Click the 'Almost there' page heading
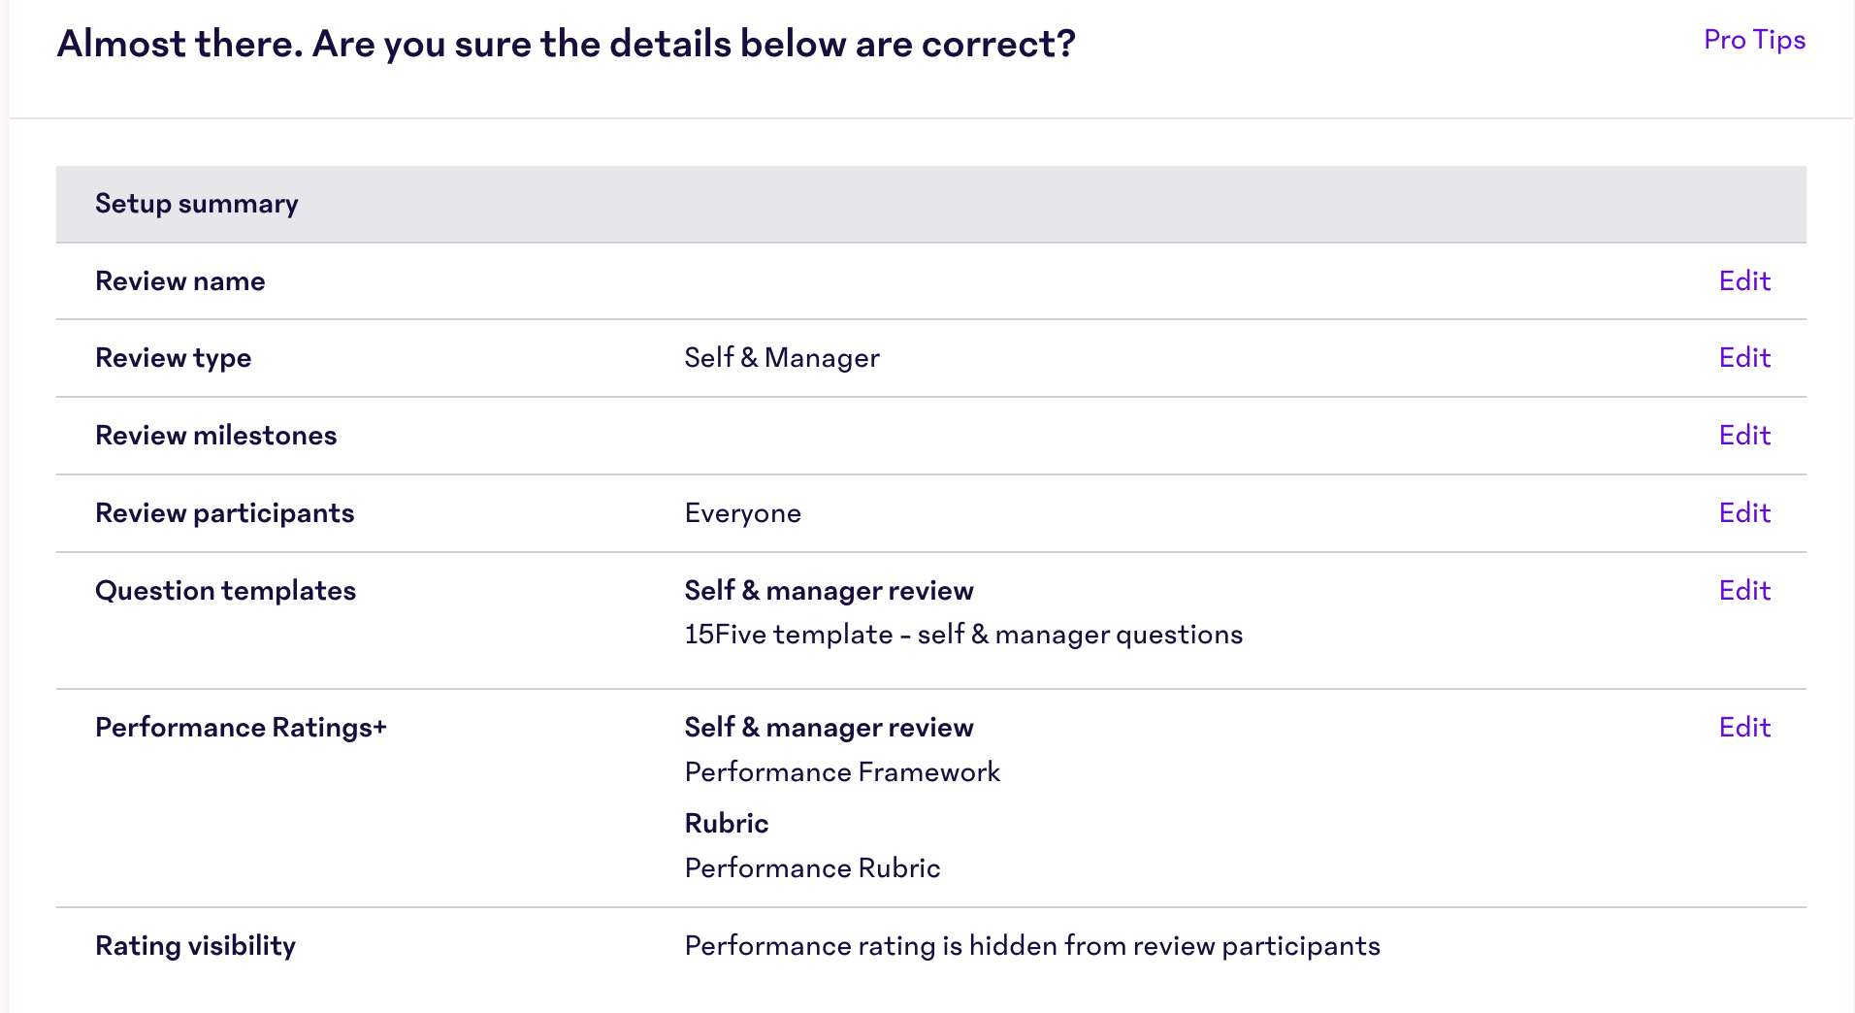 pyautogui.click(x=566, y=44)
